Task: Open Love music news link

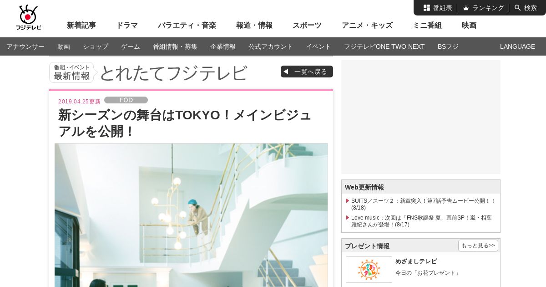Action: pos(421,221)
